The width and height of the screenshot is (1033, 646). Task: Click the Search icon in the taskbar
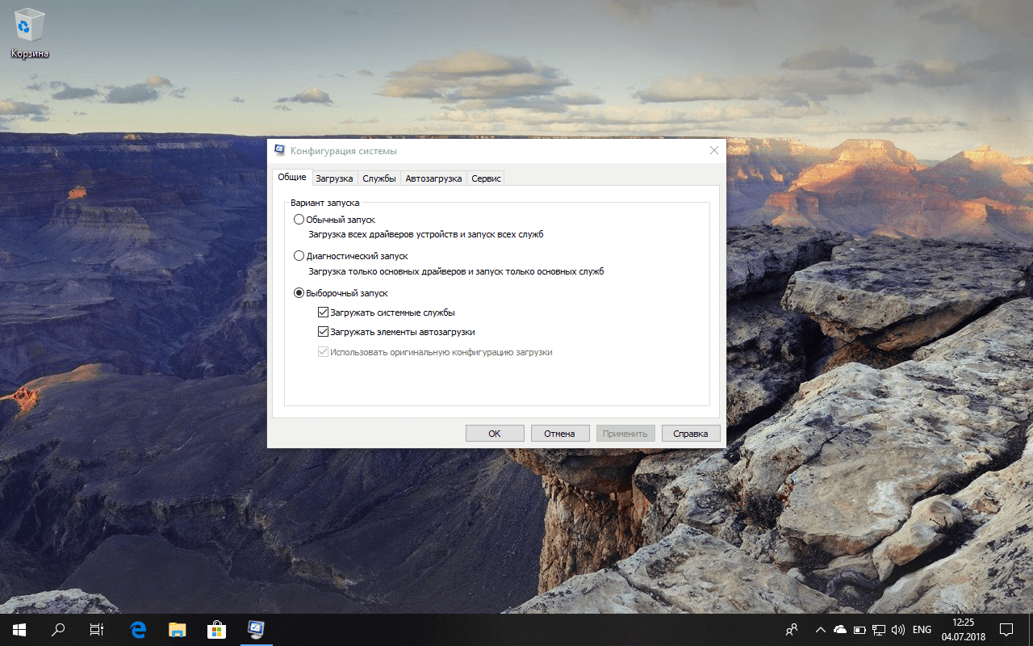(x=57, y=629)
